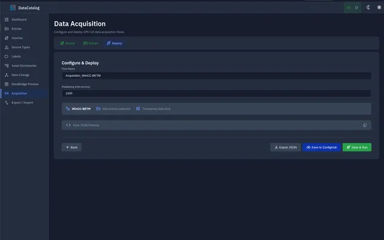Click the Source Types icon in sidebar
Viewport: 384px width, 240px height.
7,47
